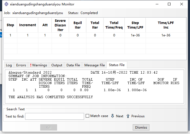Maximize the Monitor window
190x134 pixels.
click(x=169, y=4)
